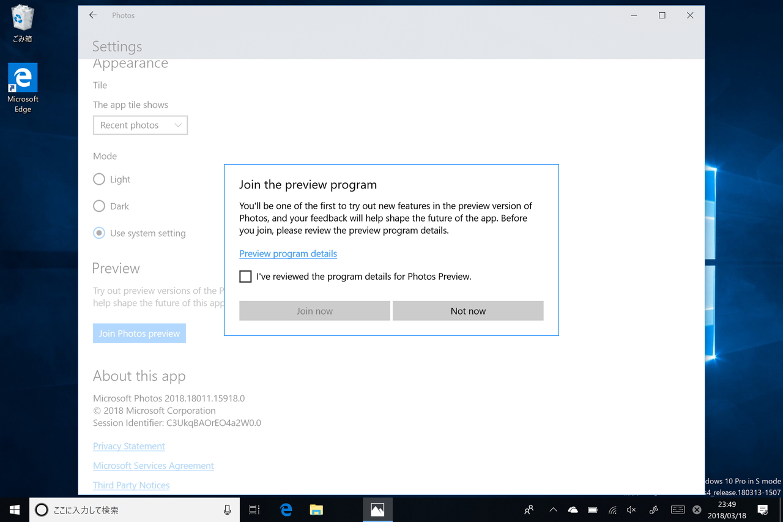Dismiss the dialog with Not now
783x522 pixels.
(468, 311)
